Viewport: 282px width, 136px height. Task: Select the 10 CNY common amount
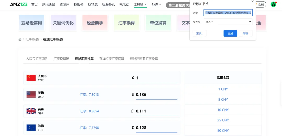(x=223, y=110)
